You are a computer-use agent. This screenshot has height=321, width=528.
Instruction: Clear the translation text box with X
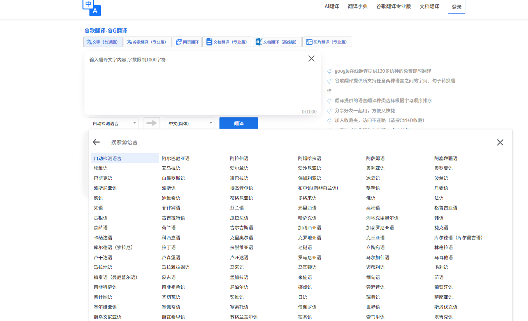point(311,59)
